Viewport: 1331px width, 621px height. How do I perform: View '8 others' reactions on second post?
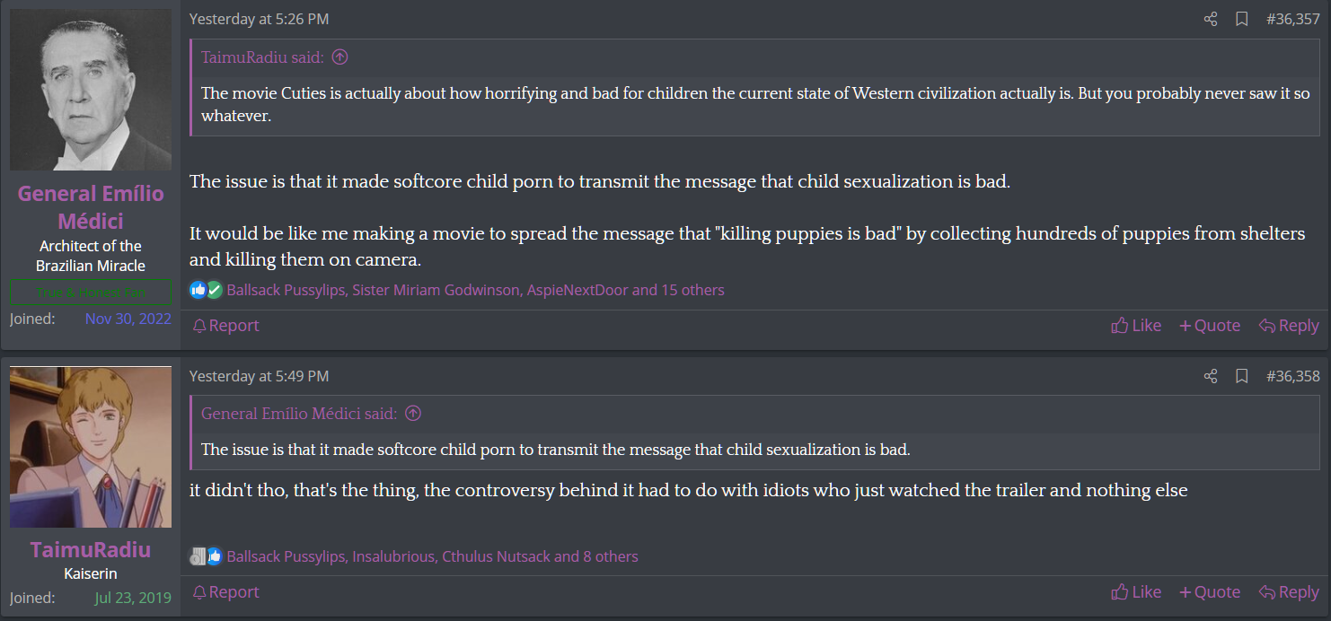click(611, 556)
